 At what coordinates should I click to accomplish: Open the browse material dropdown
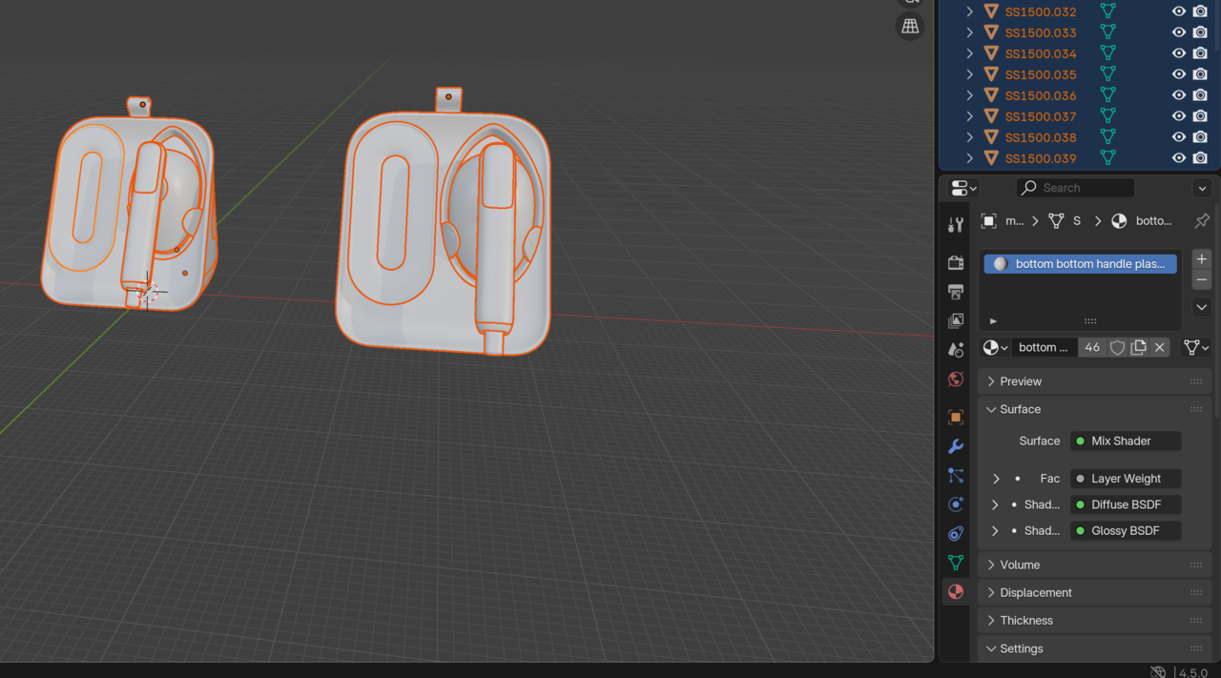(x=996, y=347)
